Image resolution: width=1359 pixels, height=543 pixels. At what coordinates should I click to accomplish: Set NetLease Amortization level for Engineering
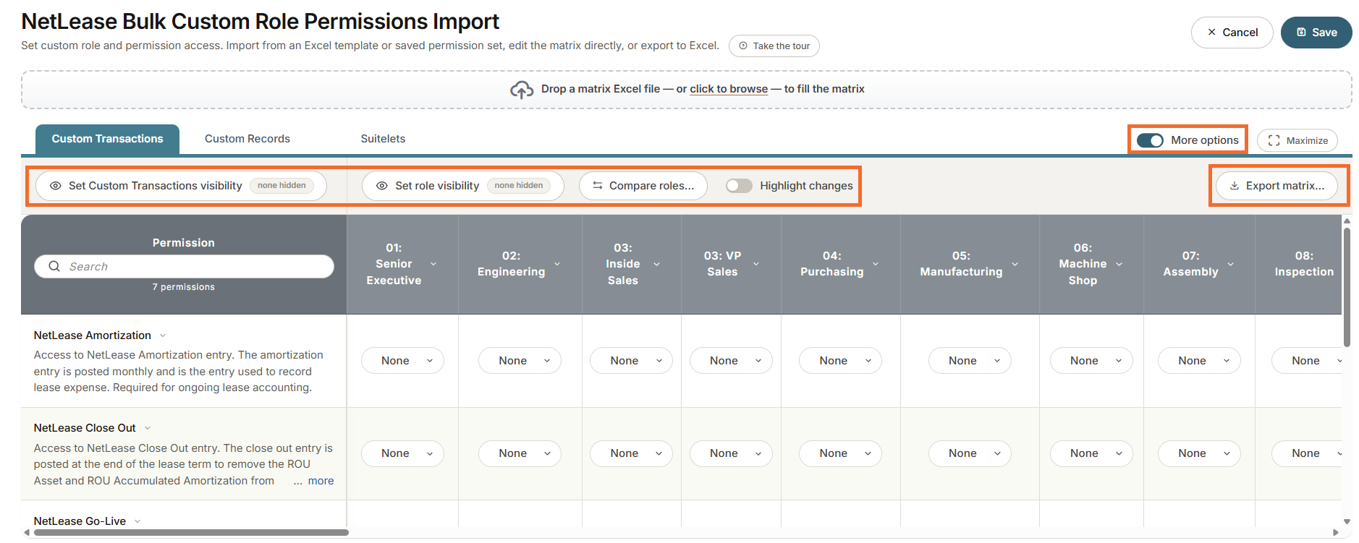520,361
